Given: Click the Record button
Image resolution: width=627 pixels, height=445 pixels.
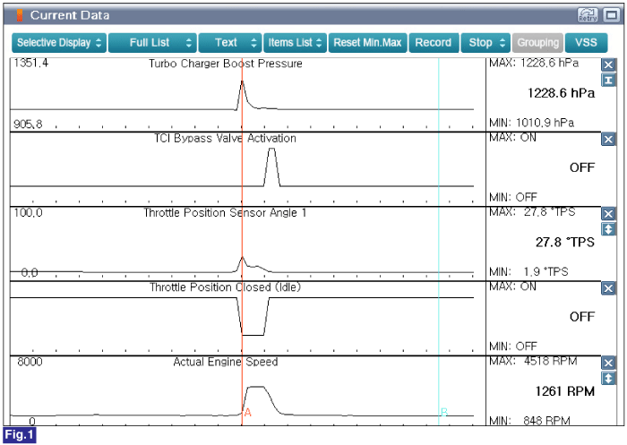Looking at the screenshot, I should tap(434, 43).
